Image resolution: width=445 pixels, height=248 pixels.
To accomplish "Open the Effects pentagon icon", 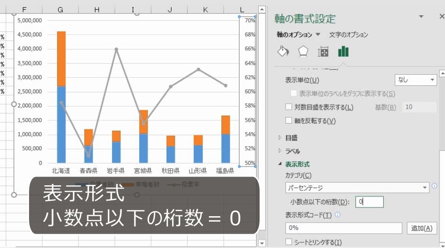I will click(303, 52).
